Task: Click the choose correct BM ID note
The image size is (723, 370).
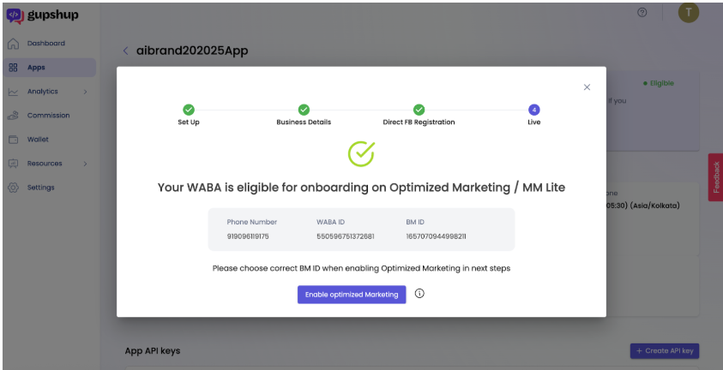Action: click(361, 268)
